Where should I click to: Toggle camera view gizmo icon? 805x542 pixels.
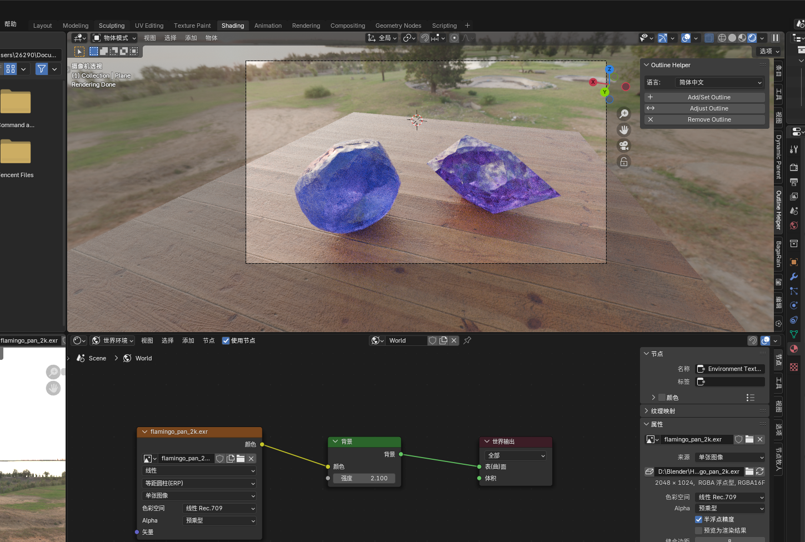(x=624, y=145)
